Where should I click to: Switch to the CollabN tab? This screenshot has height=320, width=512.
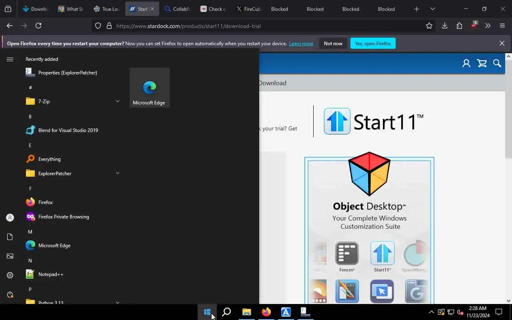pos(177,9)
